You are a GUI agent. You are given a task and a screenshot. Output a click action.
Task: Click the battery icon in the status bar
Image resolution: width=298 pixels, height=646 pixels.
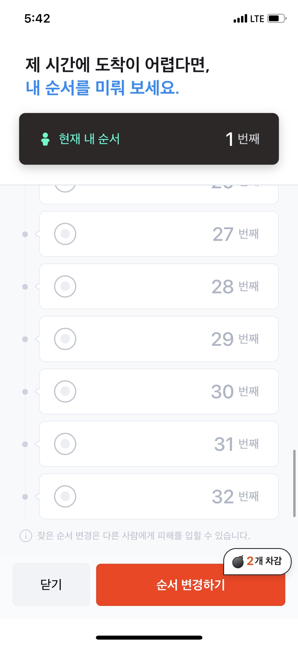pos(277,18)
